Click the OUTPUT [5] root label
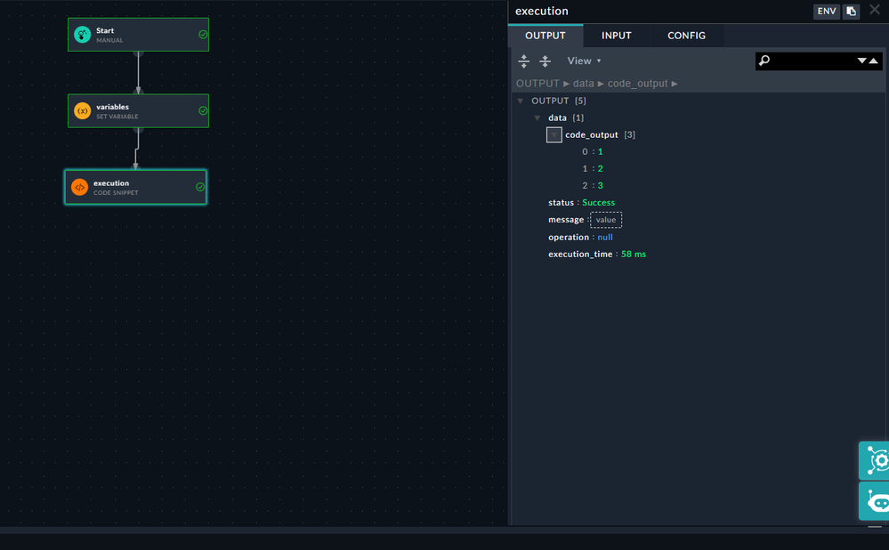889x550 pixels. [559, 101]
